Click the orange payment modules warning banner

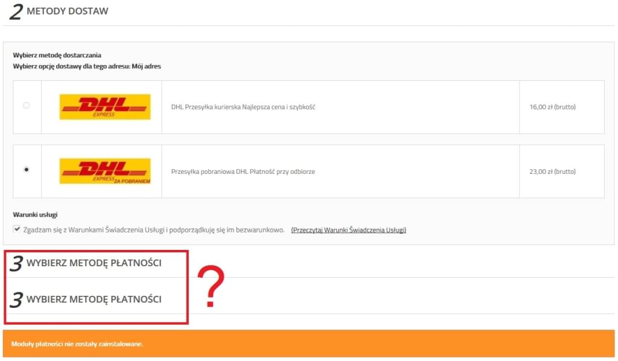(x=308, y=343)
